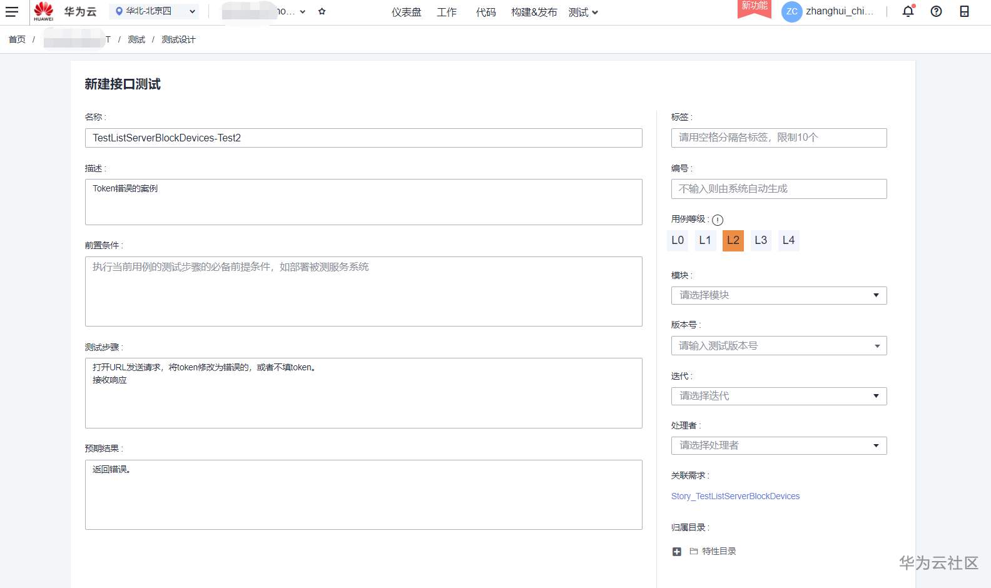Click the ZC user avatar
Image resolution: width=991 pixels, height=588 pixels.
[x=792, y=11]
